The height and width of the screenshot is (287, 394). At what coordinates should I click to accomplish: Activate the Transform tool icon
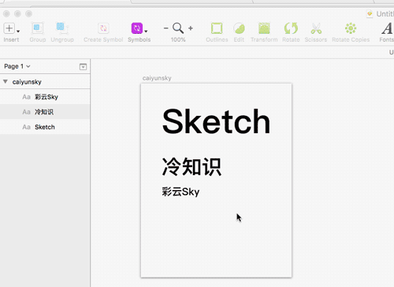pos(264,28)
